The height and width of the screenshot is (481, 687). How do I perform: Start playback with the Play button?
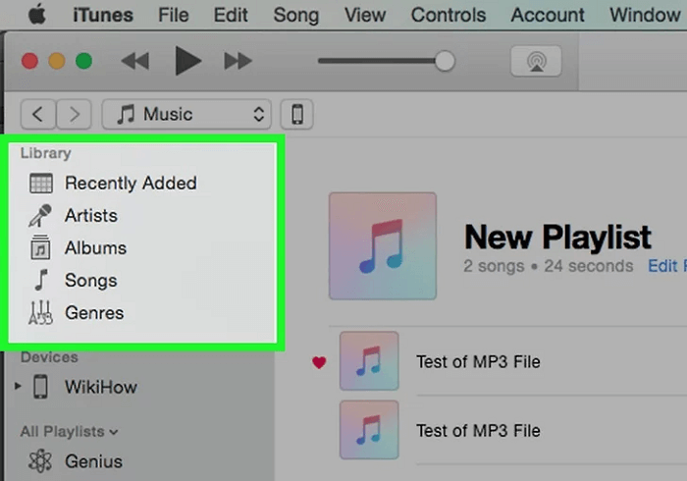(x=187, y=61)
